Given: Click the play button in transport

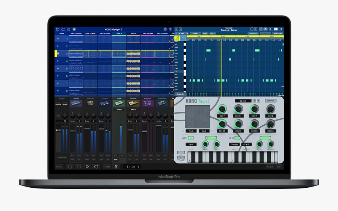Looking at the screenshot, I should point(87,167).
